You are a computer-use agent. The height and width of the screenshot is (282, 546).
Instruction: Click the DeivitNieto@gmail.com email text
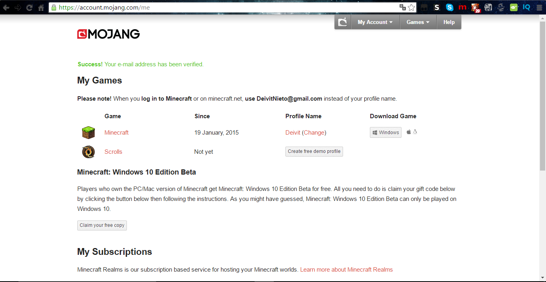tap(289, 99)
